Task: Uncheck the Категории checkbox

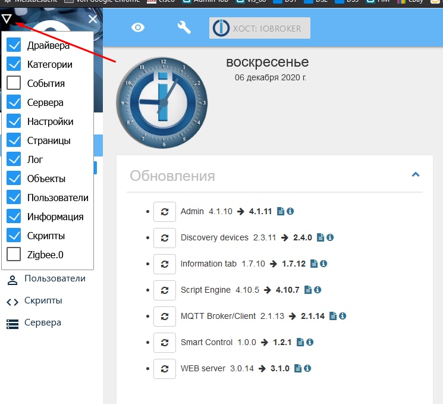Action: (x=14, y=64)
